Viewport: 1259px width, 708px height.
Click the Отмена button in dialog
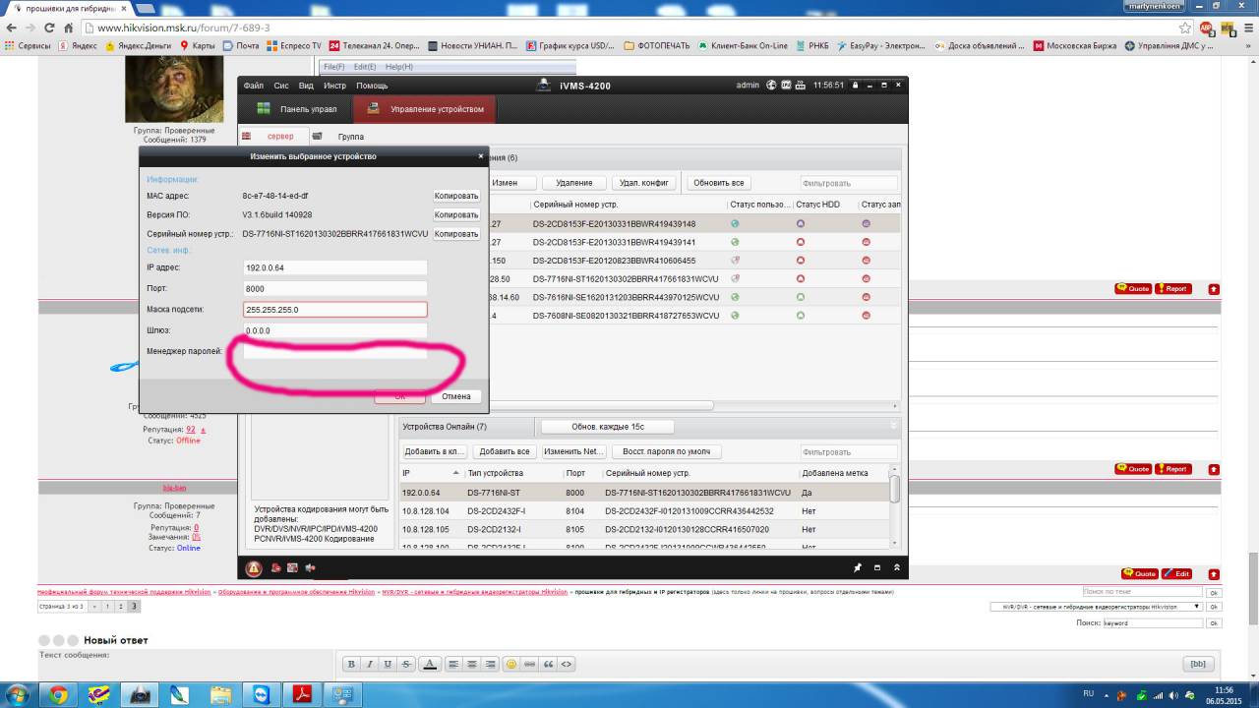click(x=456, y=396)
